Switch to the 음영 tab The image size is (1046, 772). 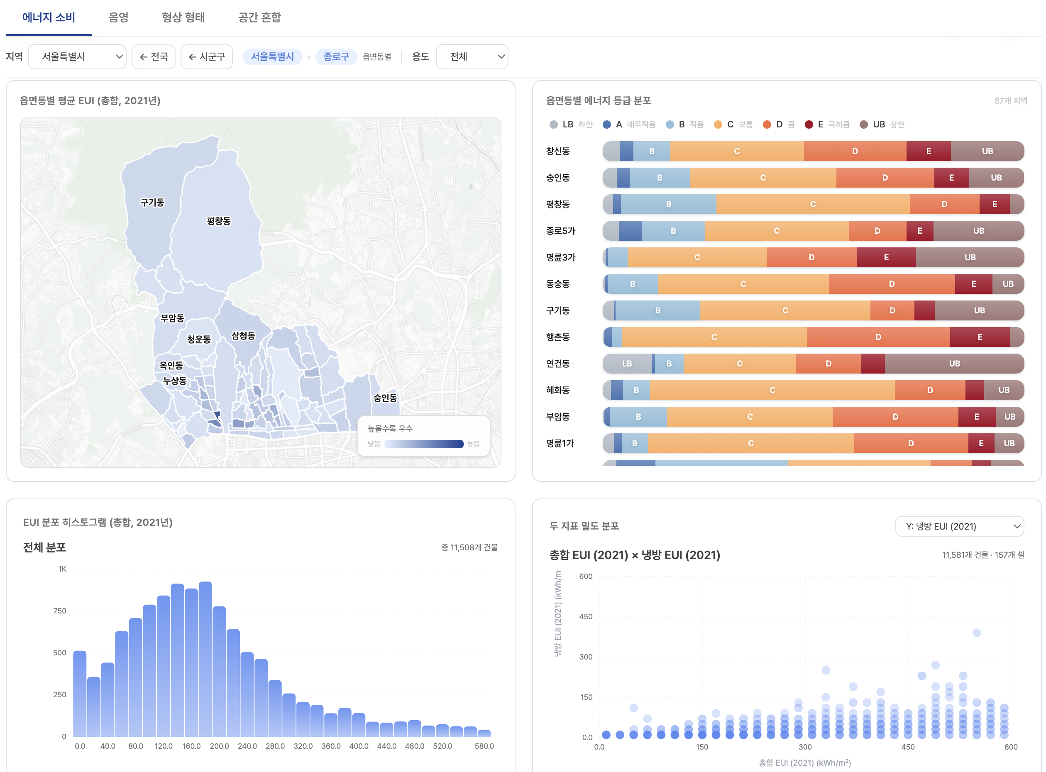pos(118,17)
